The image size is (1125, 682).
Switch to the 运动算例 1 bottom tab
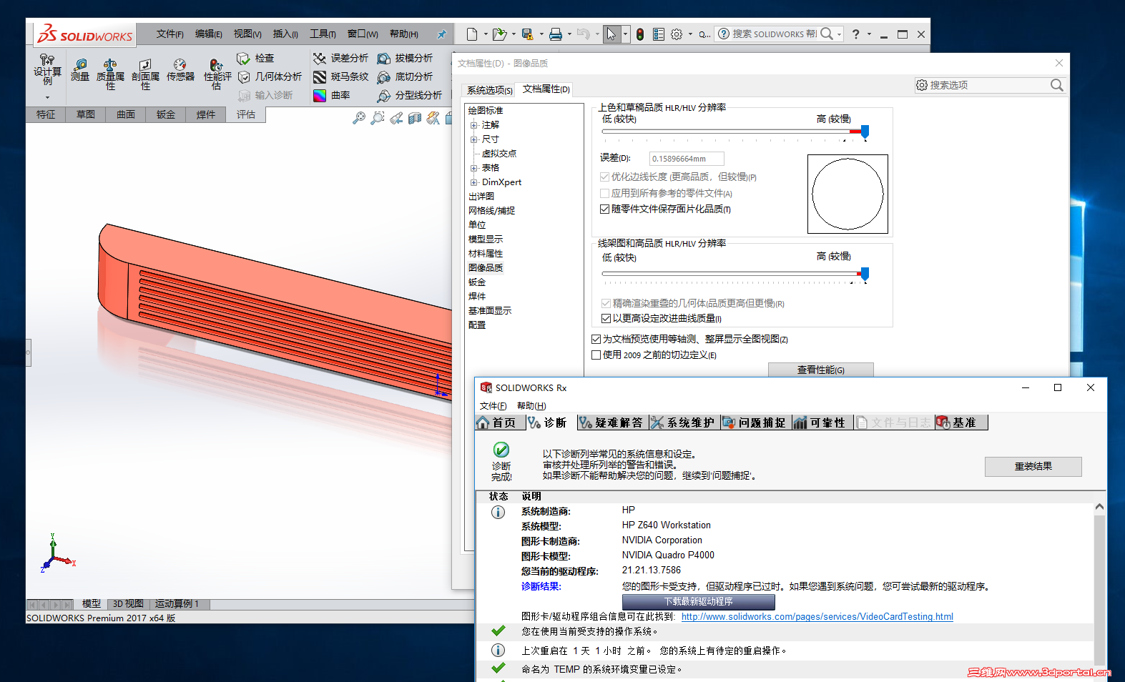[177, 604]
